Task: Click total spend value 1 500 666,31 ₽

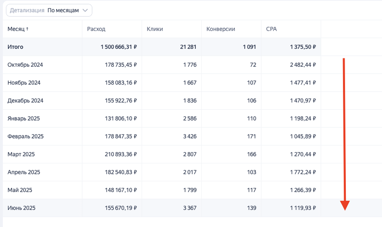Action: point(119,47)
